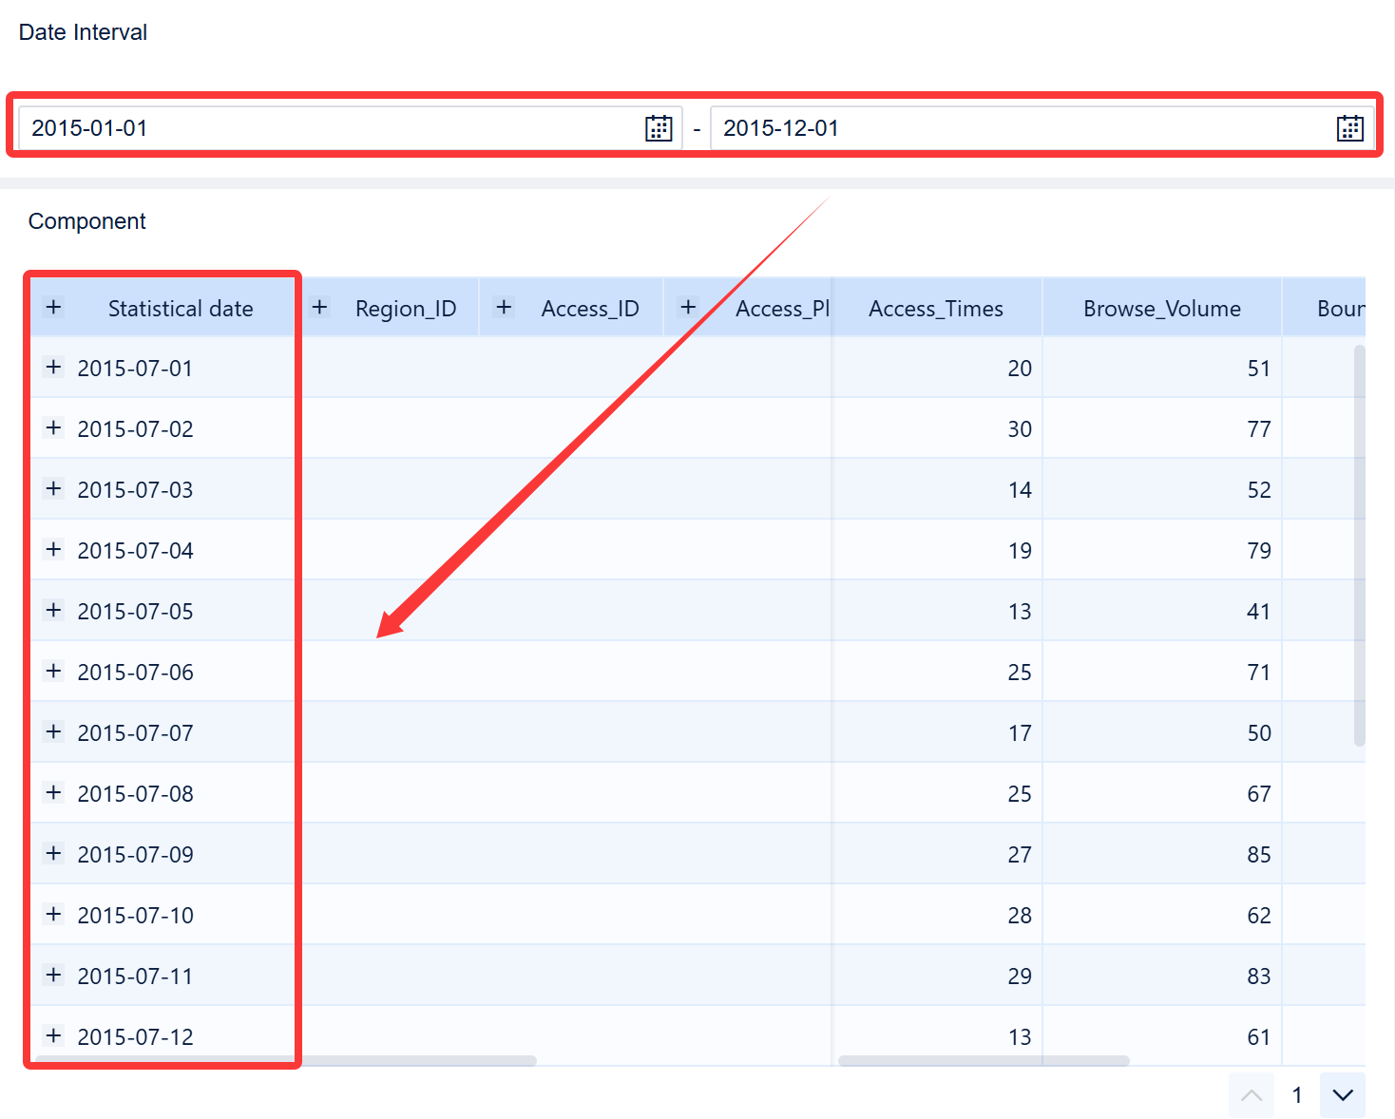This screenshot has height=1119, width=1395.
Task: Expand the 2015-07-08 row
Action: point(54,793)
